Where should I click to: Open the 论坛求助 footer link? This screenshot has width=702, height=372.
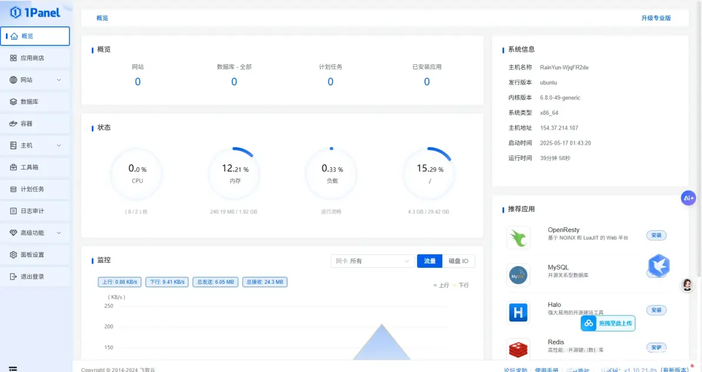point(515,370)
